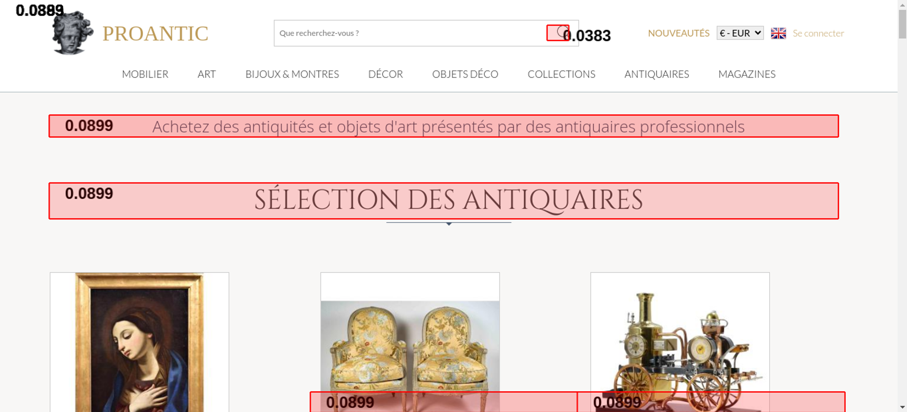
Task: Click the NOUVEAUTÉS link
Action: pyautogui.click(x=678, y=33)
